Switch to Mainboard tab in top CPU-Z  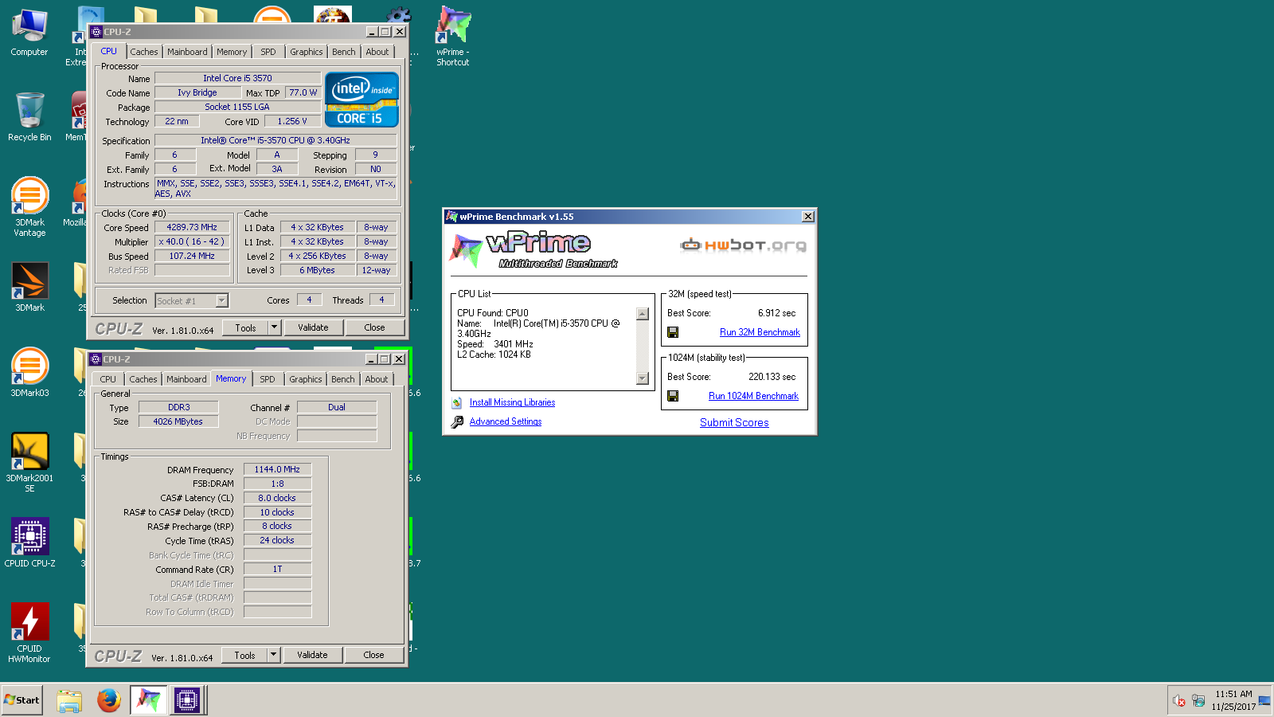[x=187, y=52]
